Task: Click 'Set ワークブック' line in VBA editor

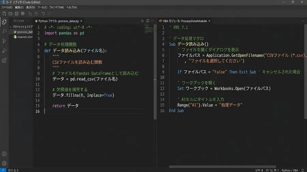Action: point(224,88)
